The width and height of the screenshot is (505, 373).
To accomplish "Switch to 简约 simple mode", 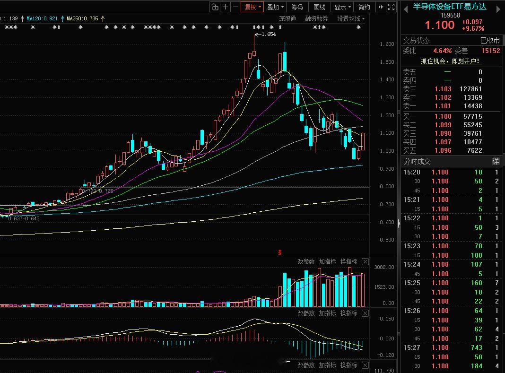I will coord(364,7).
